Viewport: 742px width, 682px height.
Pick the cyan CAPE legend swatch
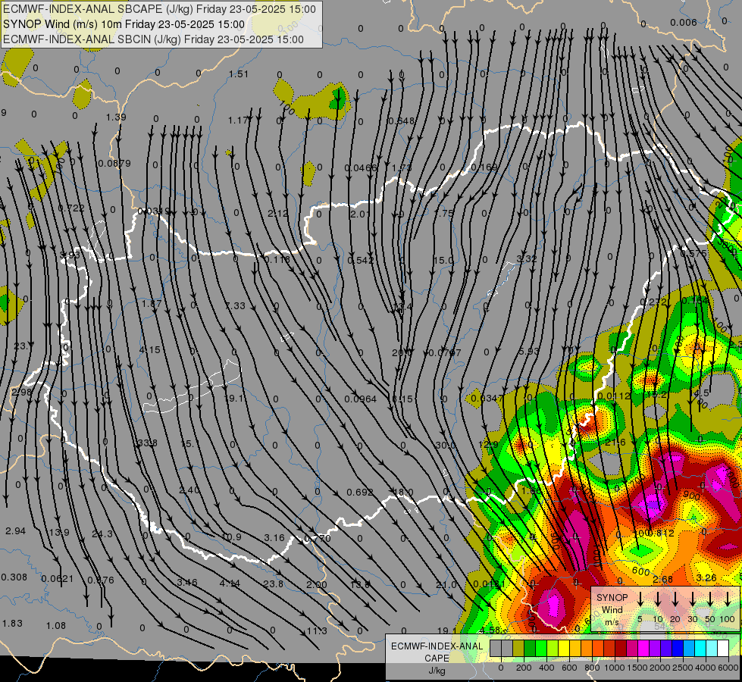pos(700,649)
